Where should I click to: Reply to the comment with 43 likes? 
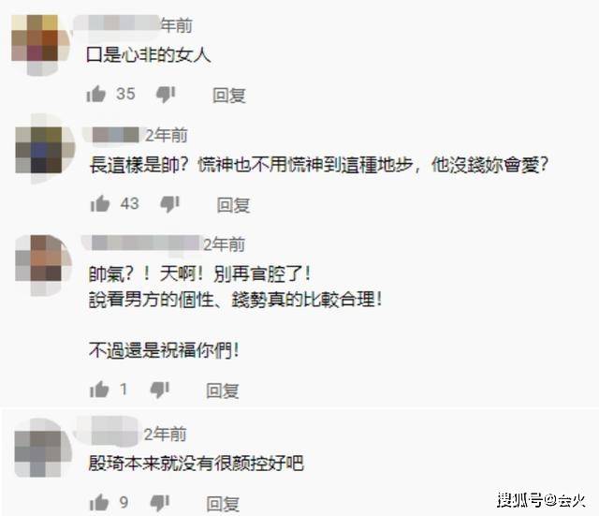[233, 205]
